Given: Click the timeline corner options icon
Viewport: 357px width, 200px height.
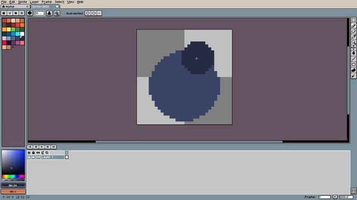Looking at the screenshot, I should click(x=353, y=191).
